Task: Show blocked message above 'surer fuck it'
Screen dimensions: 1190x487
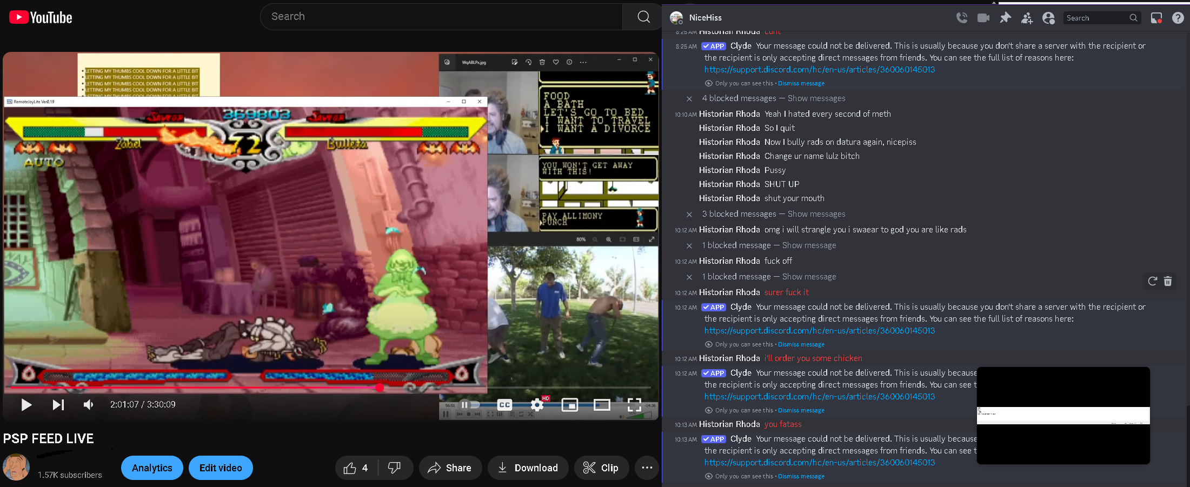Action: [809, 277]
